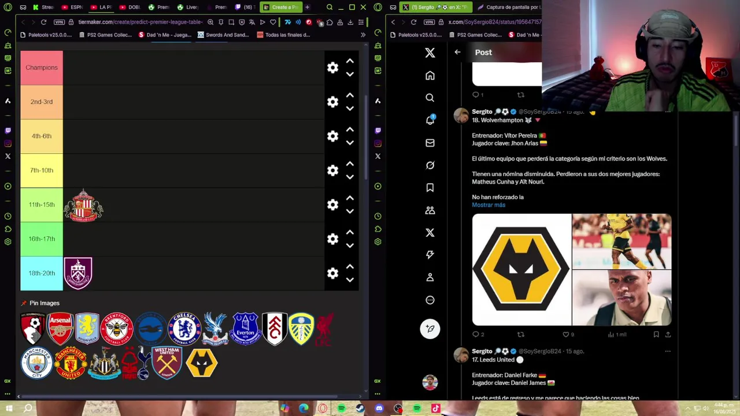Reply to Wolverhampton post comment icon
The height and width of the screenshot is (416, 740).
coord(476,335)
